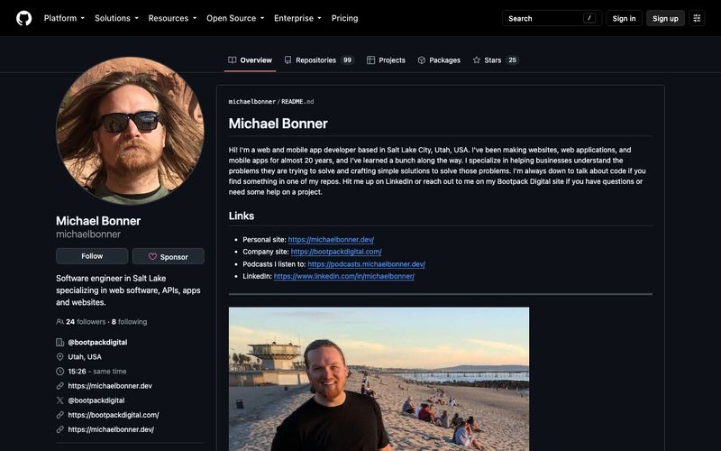Open README personal site link michaelbonner.dev
Viewport: 721px width, 451px height.
tap(331, 240)
